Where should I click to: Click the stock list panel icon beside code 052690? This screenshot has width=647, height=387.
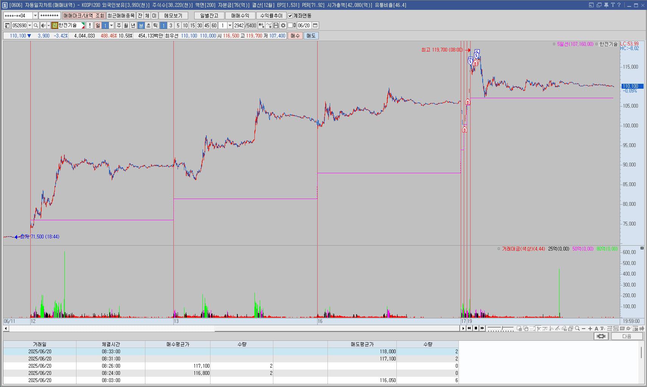(x=7, y=25)
